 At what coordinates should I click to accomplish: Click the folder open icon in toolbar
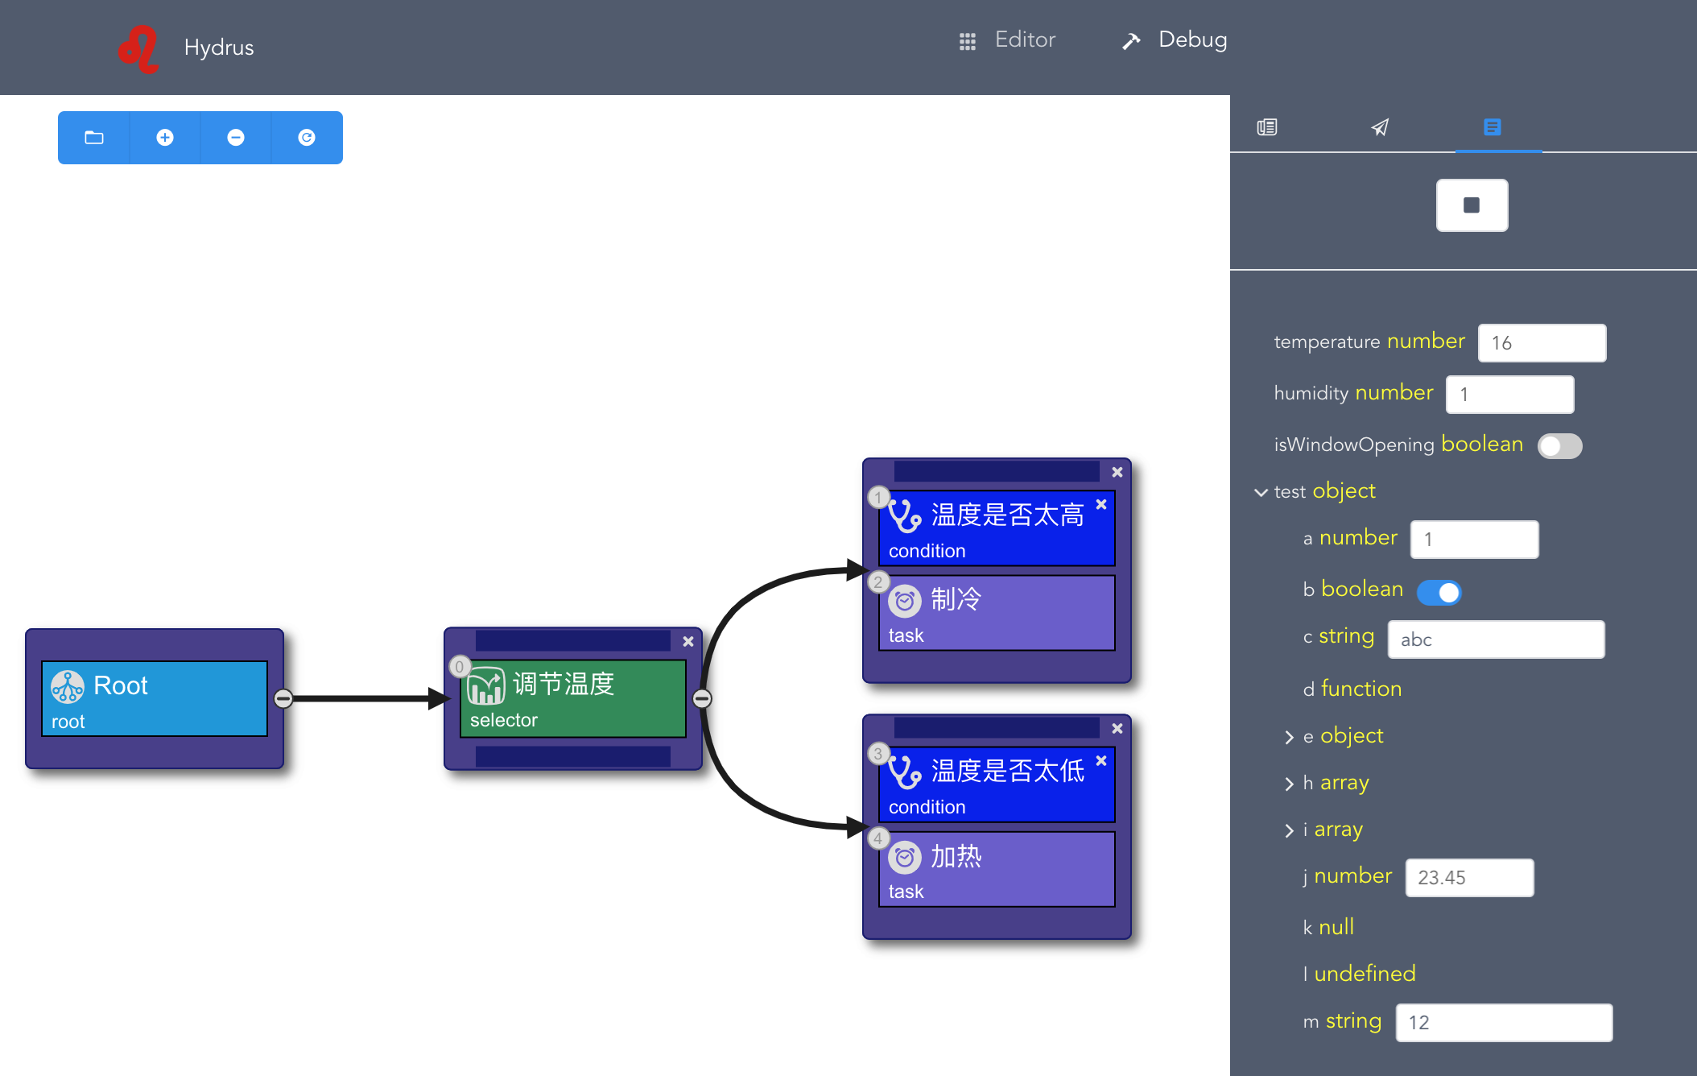[94, 138]
